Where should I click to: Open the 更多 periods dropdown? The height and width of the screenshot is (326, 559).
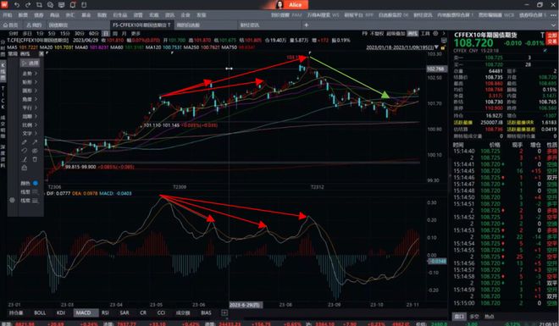[136, 34]
